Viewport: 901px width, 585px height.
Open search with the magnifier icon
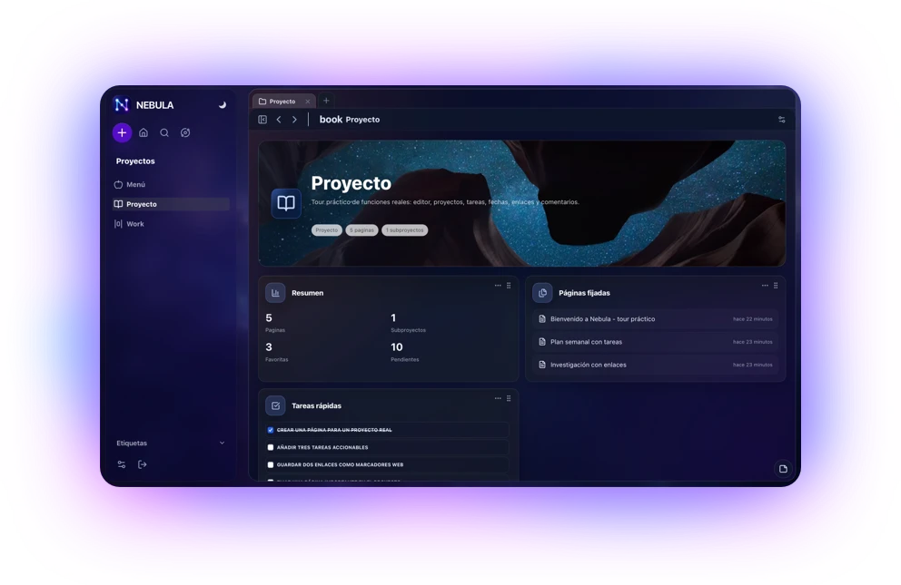click(x=164, y=133)
